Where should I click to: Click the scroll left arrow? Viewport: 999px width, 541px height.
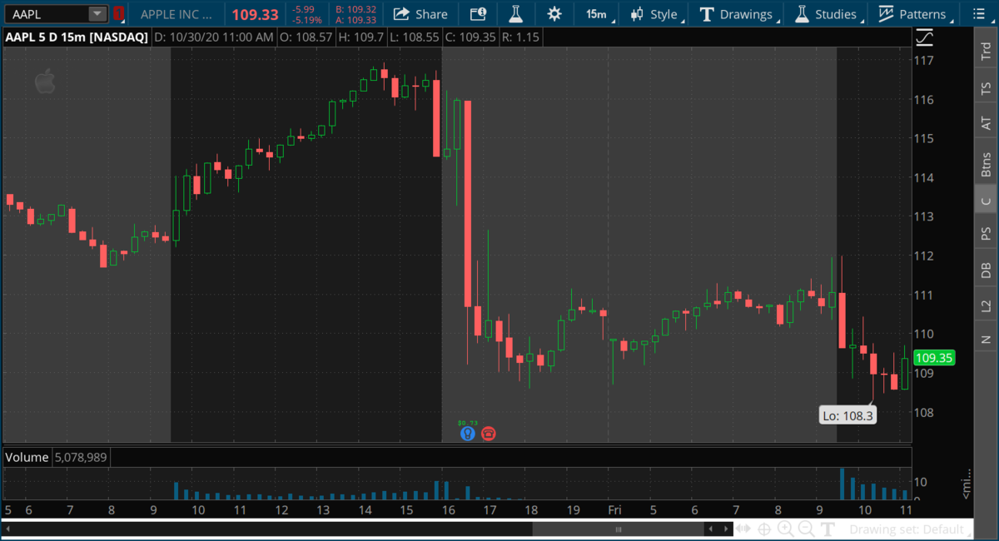pos(710,529)
